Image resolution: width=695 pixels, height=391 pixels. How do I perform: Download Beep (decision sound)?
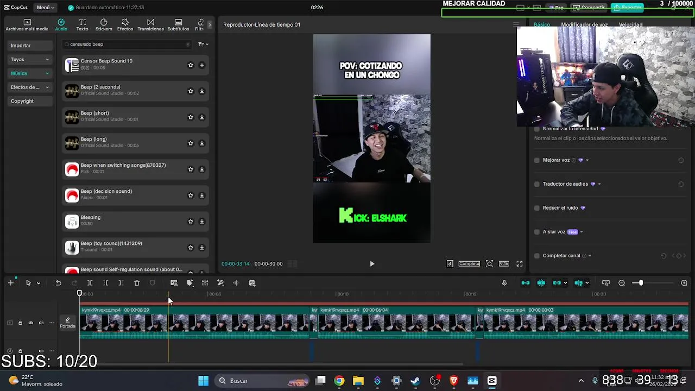tap(202, 195)
